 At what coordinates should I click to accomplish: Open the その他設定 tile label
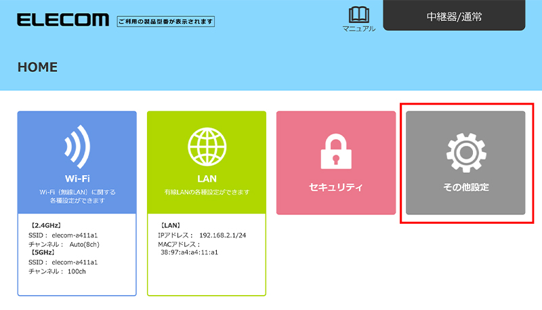pos(465,187)
